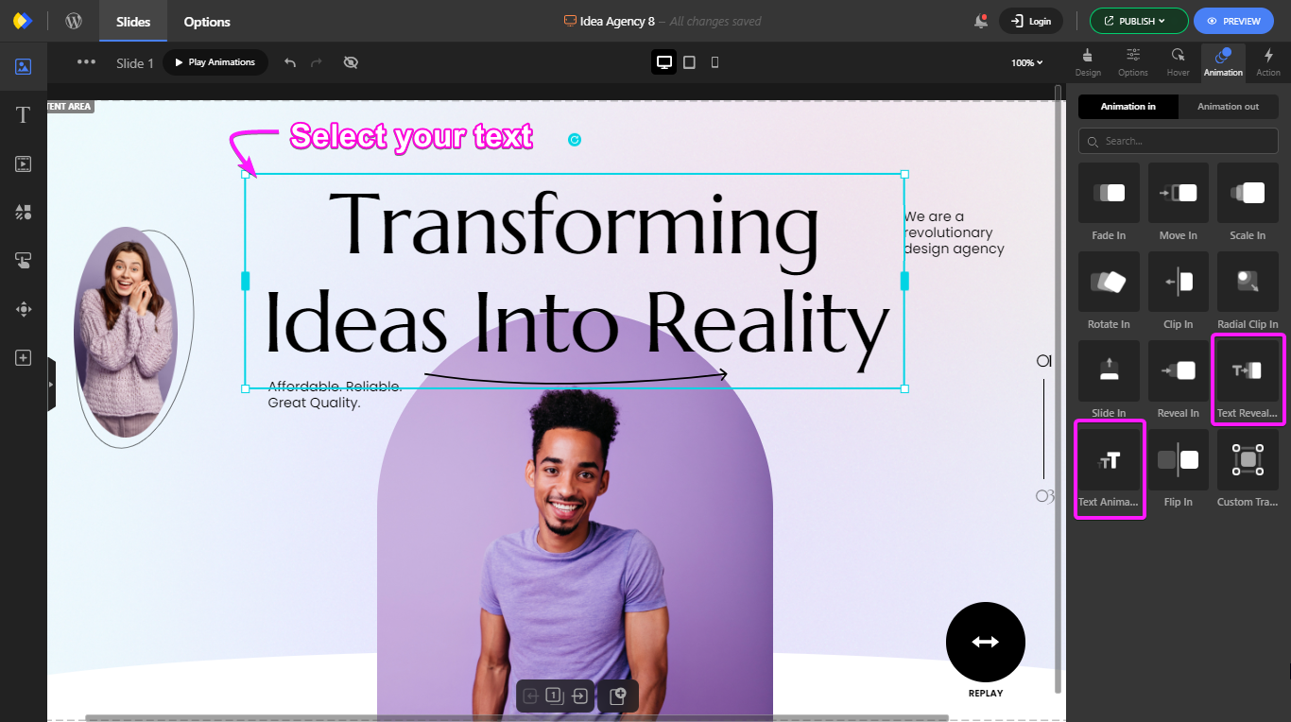
Task: Select the 'Affordable. Reliable. Great Quality.' text layer
Action: click(335, 395)
